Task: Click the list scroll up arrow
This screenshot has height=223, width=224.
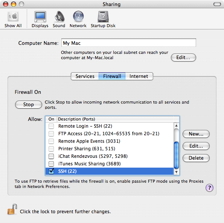Action: point(176,126)
